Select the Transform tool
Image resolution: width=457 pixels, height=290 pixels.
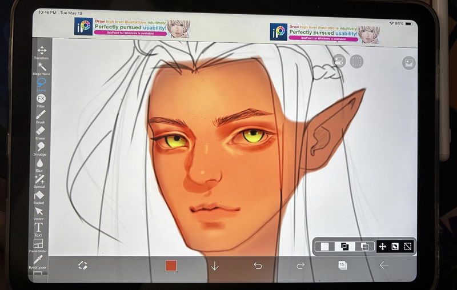41,51
